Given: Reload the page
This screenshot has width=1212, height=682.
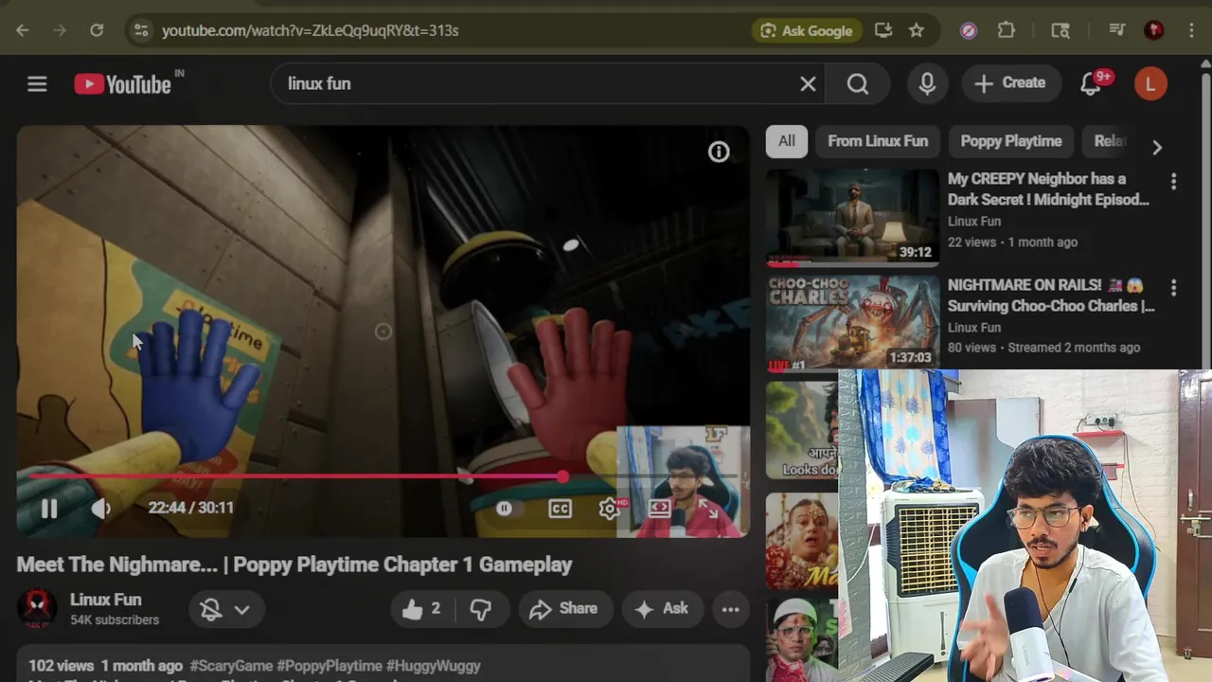Looking at the screenshot, I should (97, 30).
